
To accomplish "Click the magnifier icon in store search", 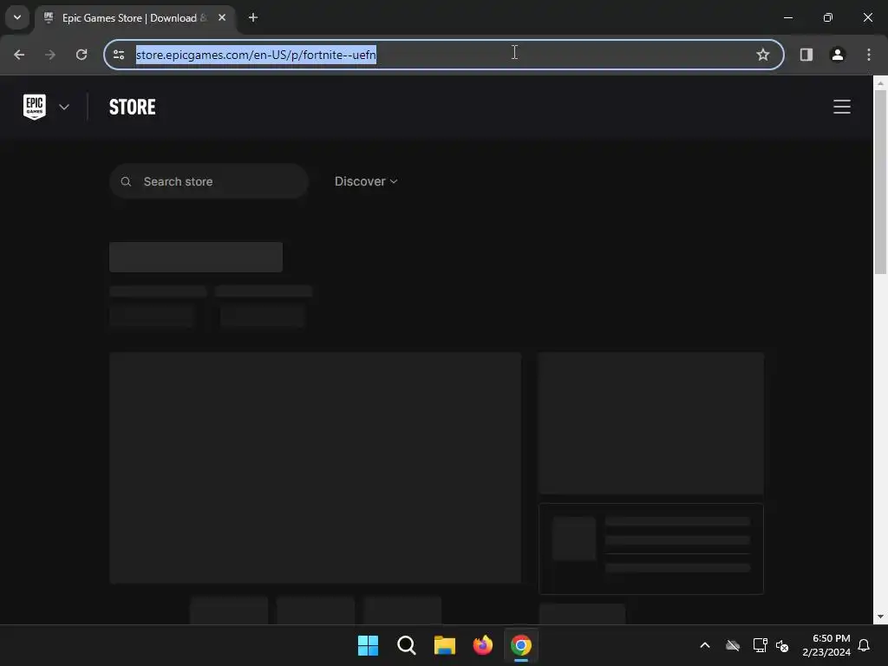I will pyautogui.click(x=126, y=181).
